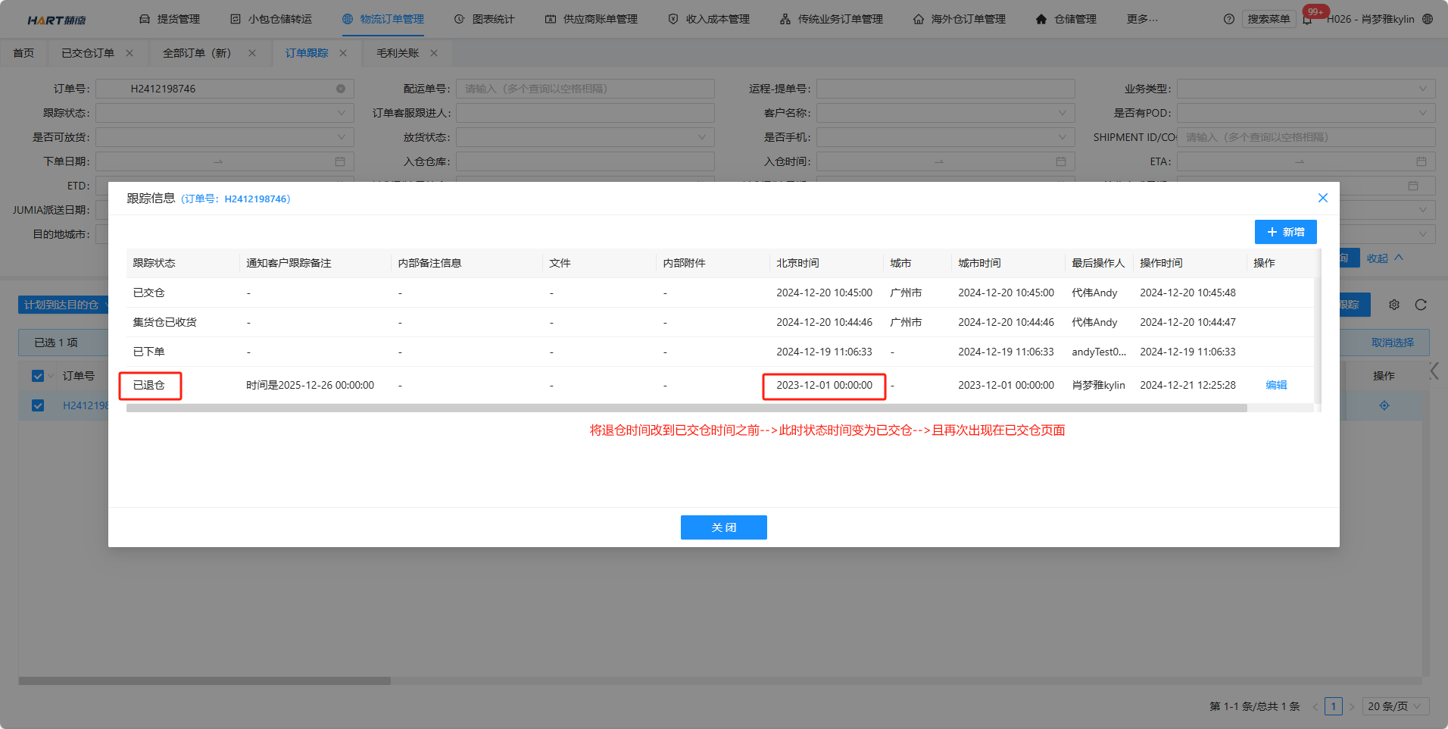The image size is (1448, 729).
Task: Open table column settings gear icon
Action: click(1394, 305)
